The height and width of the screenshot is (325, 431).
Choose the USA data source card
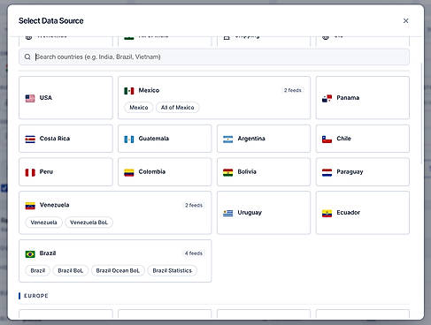(65, 98)
